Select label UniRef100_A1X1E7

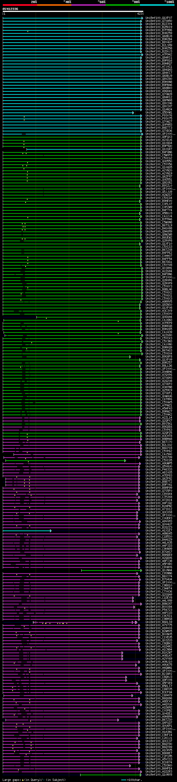159,531
